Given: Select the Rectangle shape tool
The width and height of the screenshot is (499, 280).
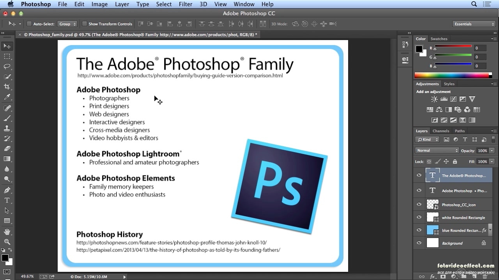Looking at the screenshot, I should coord(7,220).
